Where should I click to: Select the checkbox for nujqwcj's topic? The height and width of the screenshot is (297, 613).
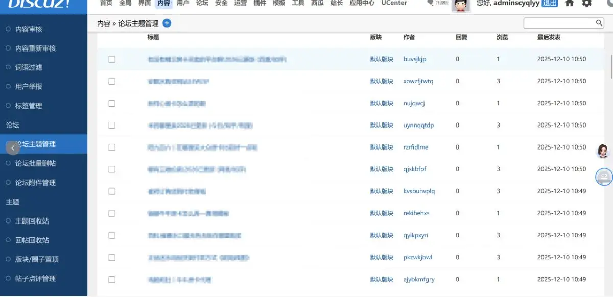111,103
